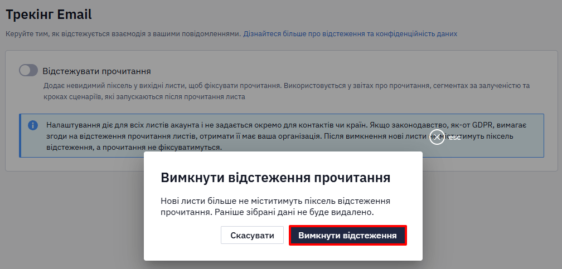The width and height of the screenshot is (562, 269).
Task: Click description starting Додає невидимий піксель
Action: coord(287,91)
